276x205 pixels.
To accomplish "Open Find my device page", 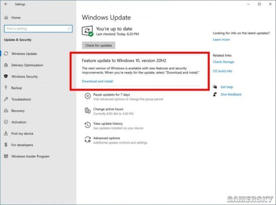I will [22, 134].
